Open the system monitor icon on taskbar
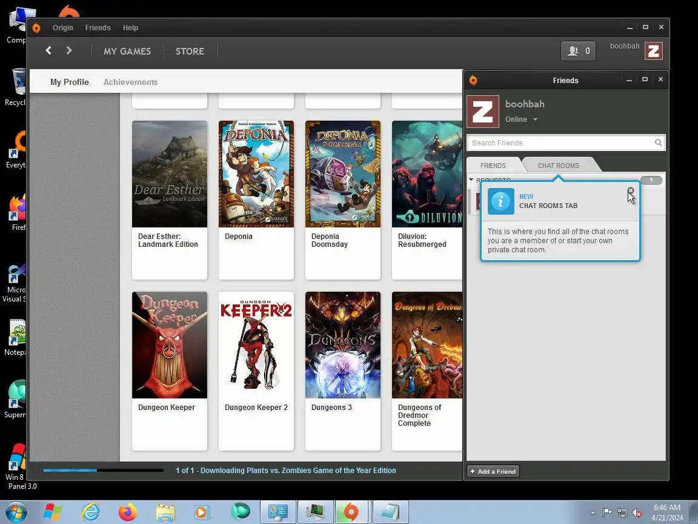This screenshot has height=524, width=698. (315, 512)
